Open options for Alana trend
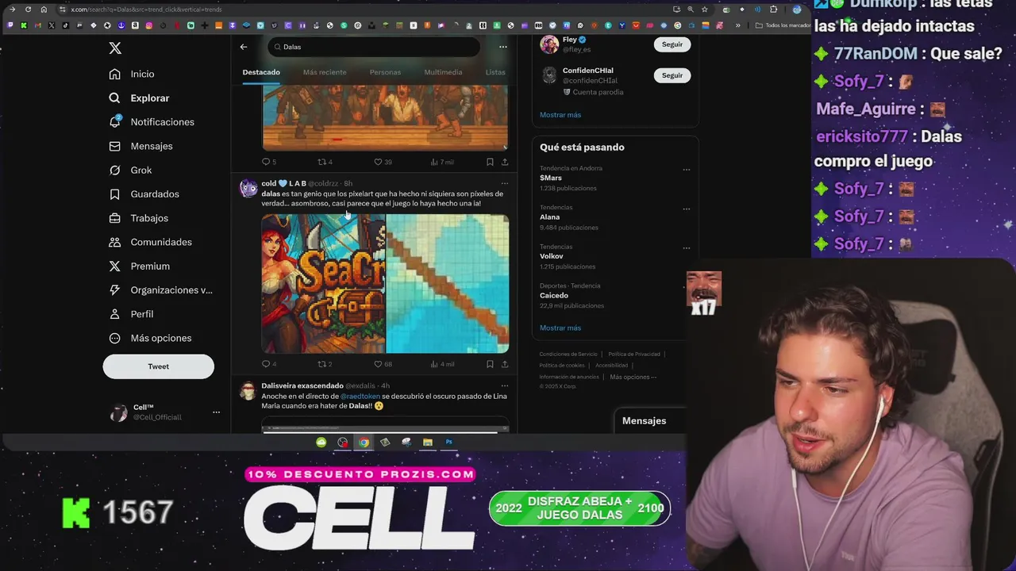 coord(687,209)
